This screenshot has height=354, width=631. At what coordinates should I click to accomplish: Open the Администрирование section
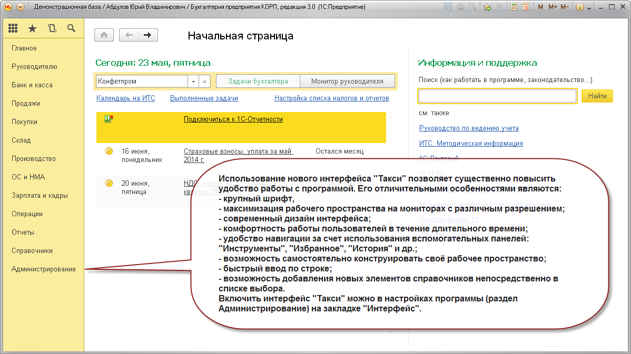click(44, 269)
